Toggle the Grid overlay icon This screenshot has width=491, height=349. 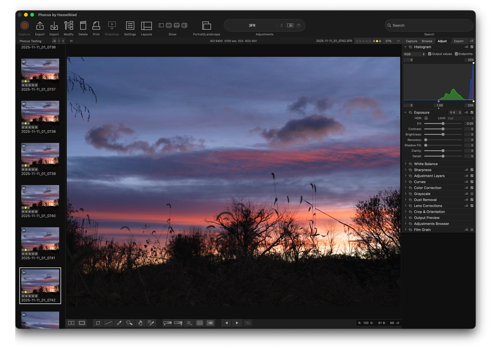200,323
